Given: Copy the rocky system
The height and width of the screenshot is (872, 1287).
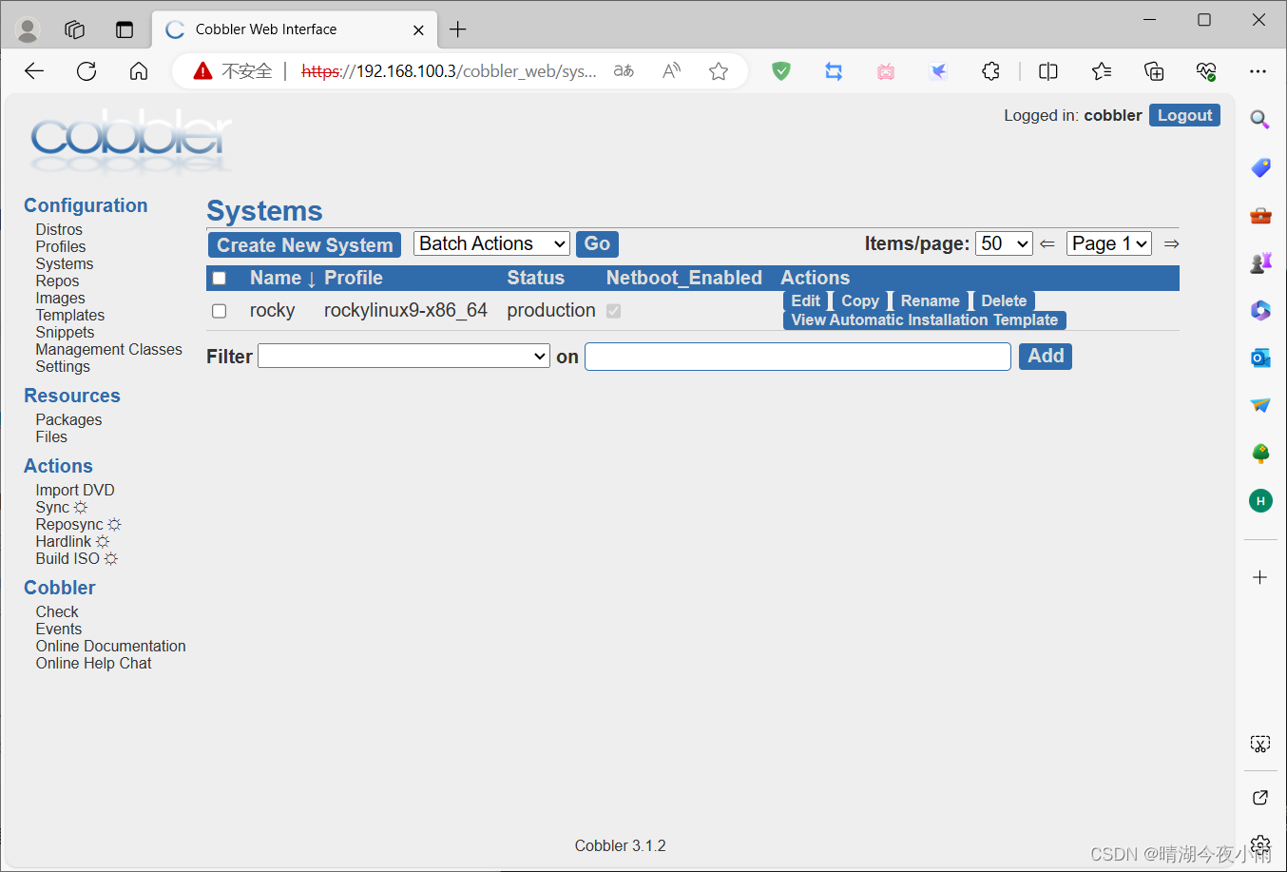Looking at the screenshot, I should (x=860, y=301).
